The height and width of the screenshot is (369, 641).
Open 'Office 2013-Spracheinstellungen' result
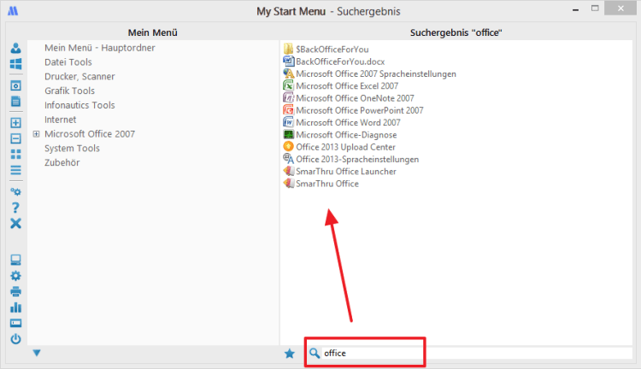357,160
